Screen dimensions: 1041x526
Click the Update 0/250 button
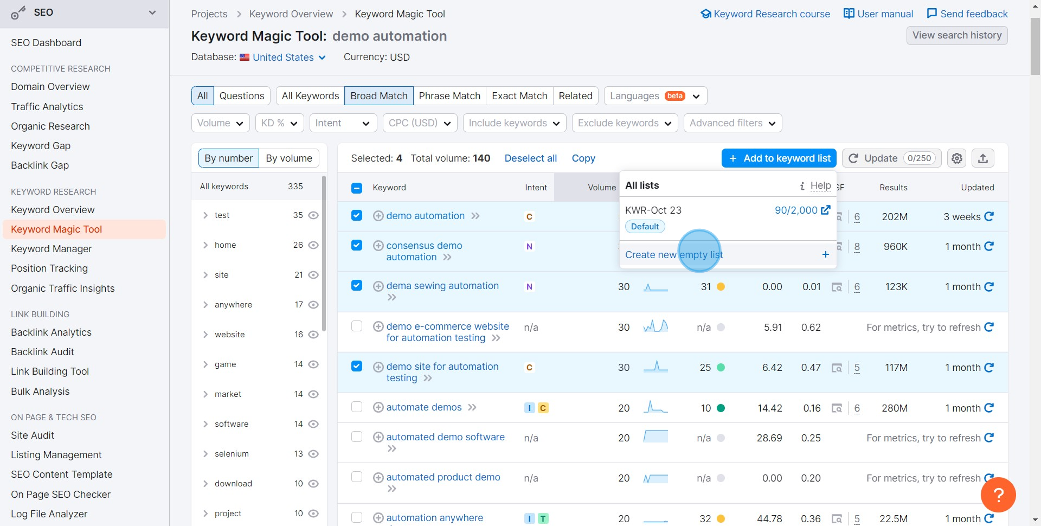click(892, 158)
